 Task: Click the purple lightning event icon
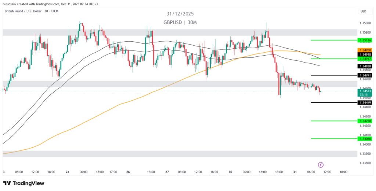point(321,165)
